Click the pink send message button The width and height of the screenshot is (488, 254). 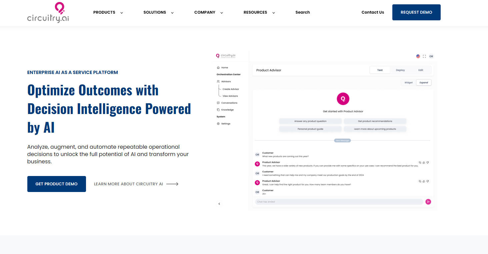point(428,202)
